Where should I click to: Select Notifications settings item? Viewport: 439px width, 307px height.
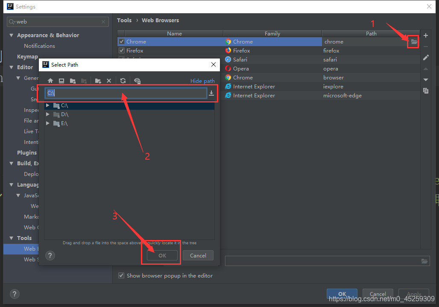pos(39,46)
